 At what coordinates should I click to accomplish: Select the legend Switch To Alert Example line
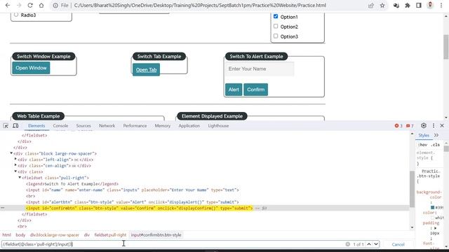[72, 183]
